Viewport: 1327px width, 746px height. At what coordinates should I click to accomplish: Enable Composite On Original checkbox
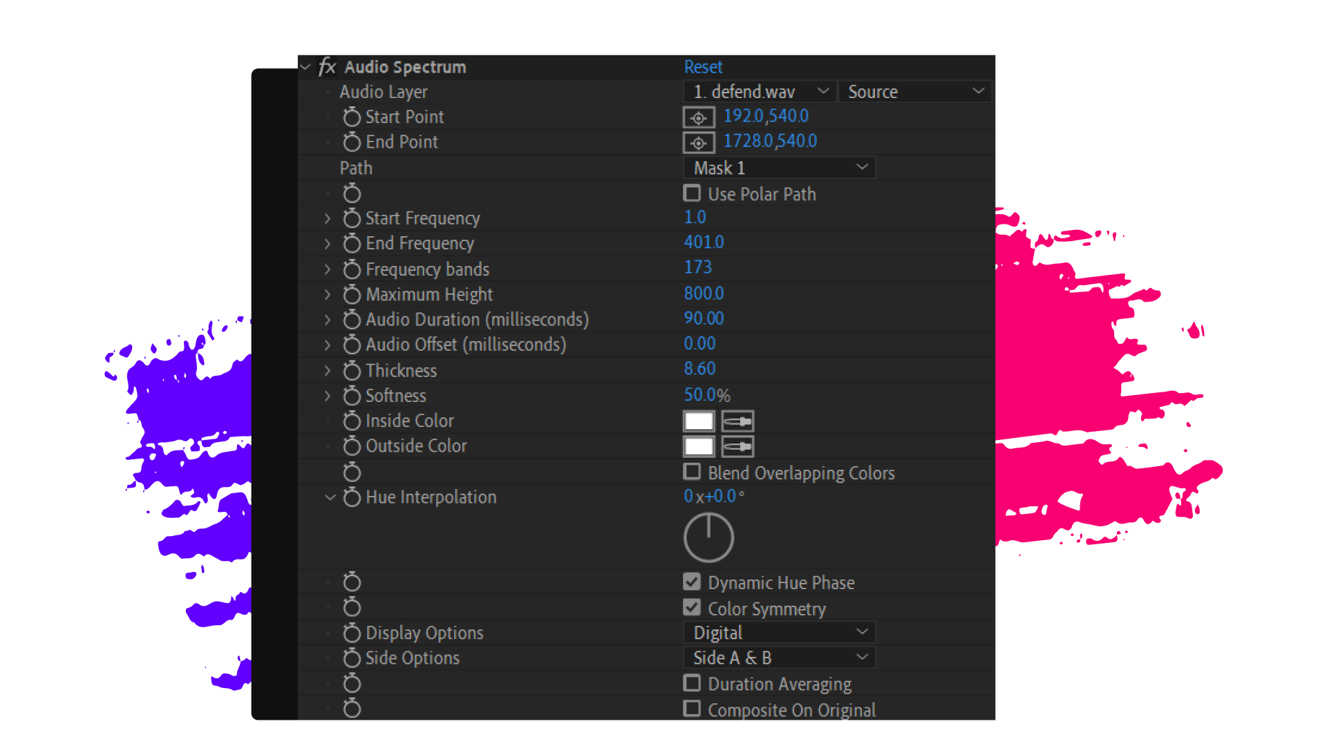(692, 709)
